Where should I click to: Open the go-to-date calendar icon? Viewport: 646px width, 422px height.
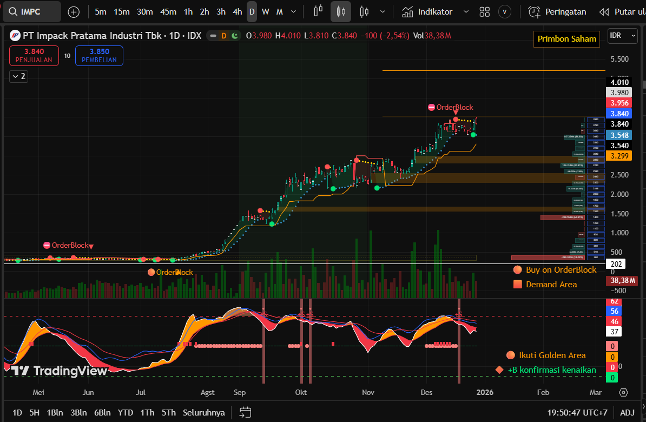point(245,412)
